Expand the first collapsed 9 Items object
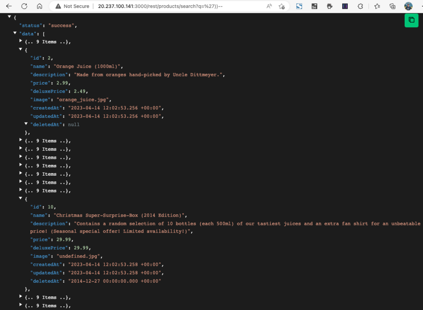Viewport: 423px width, 310px height. 21,41
